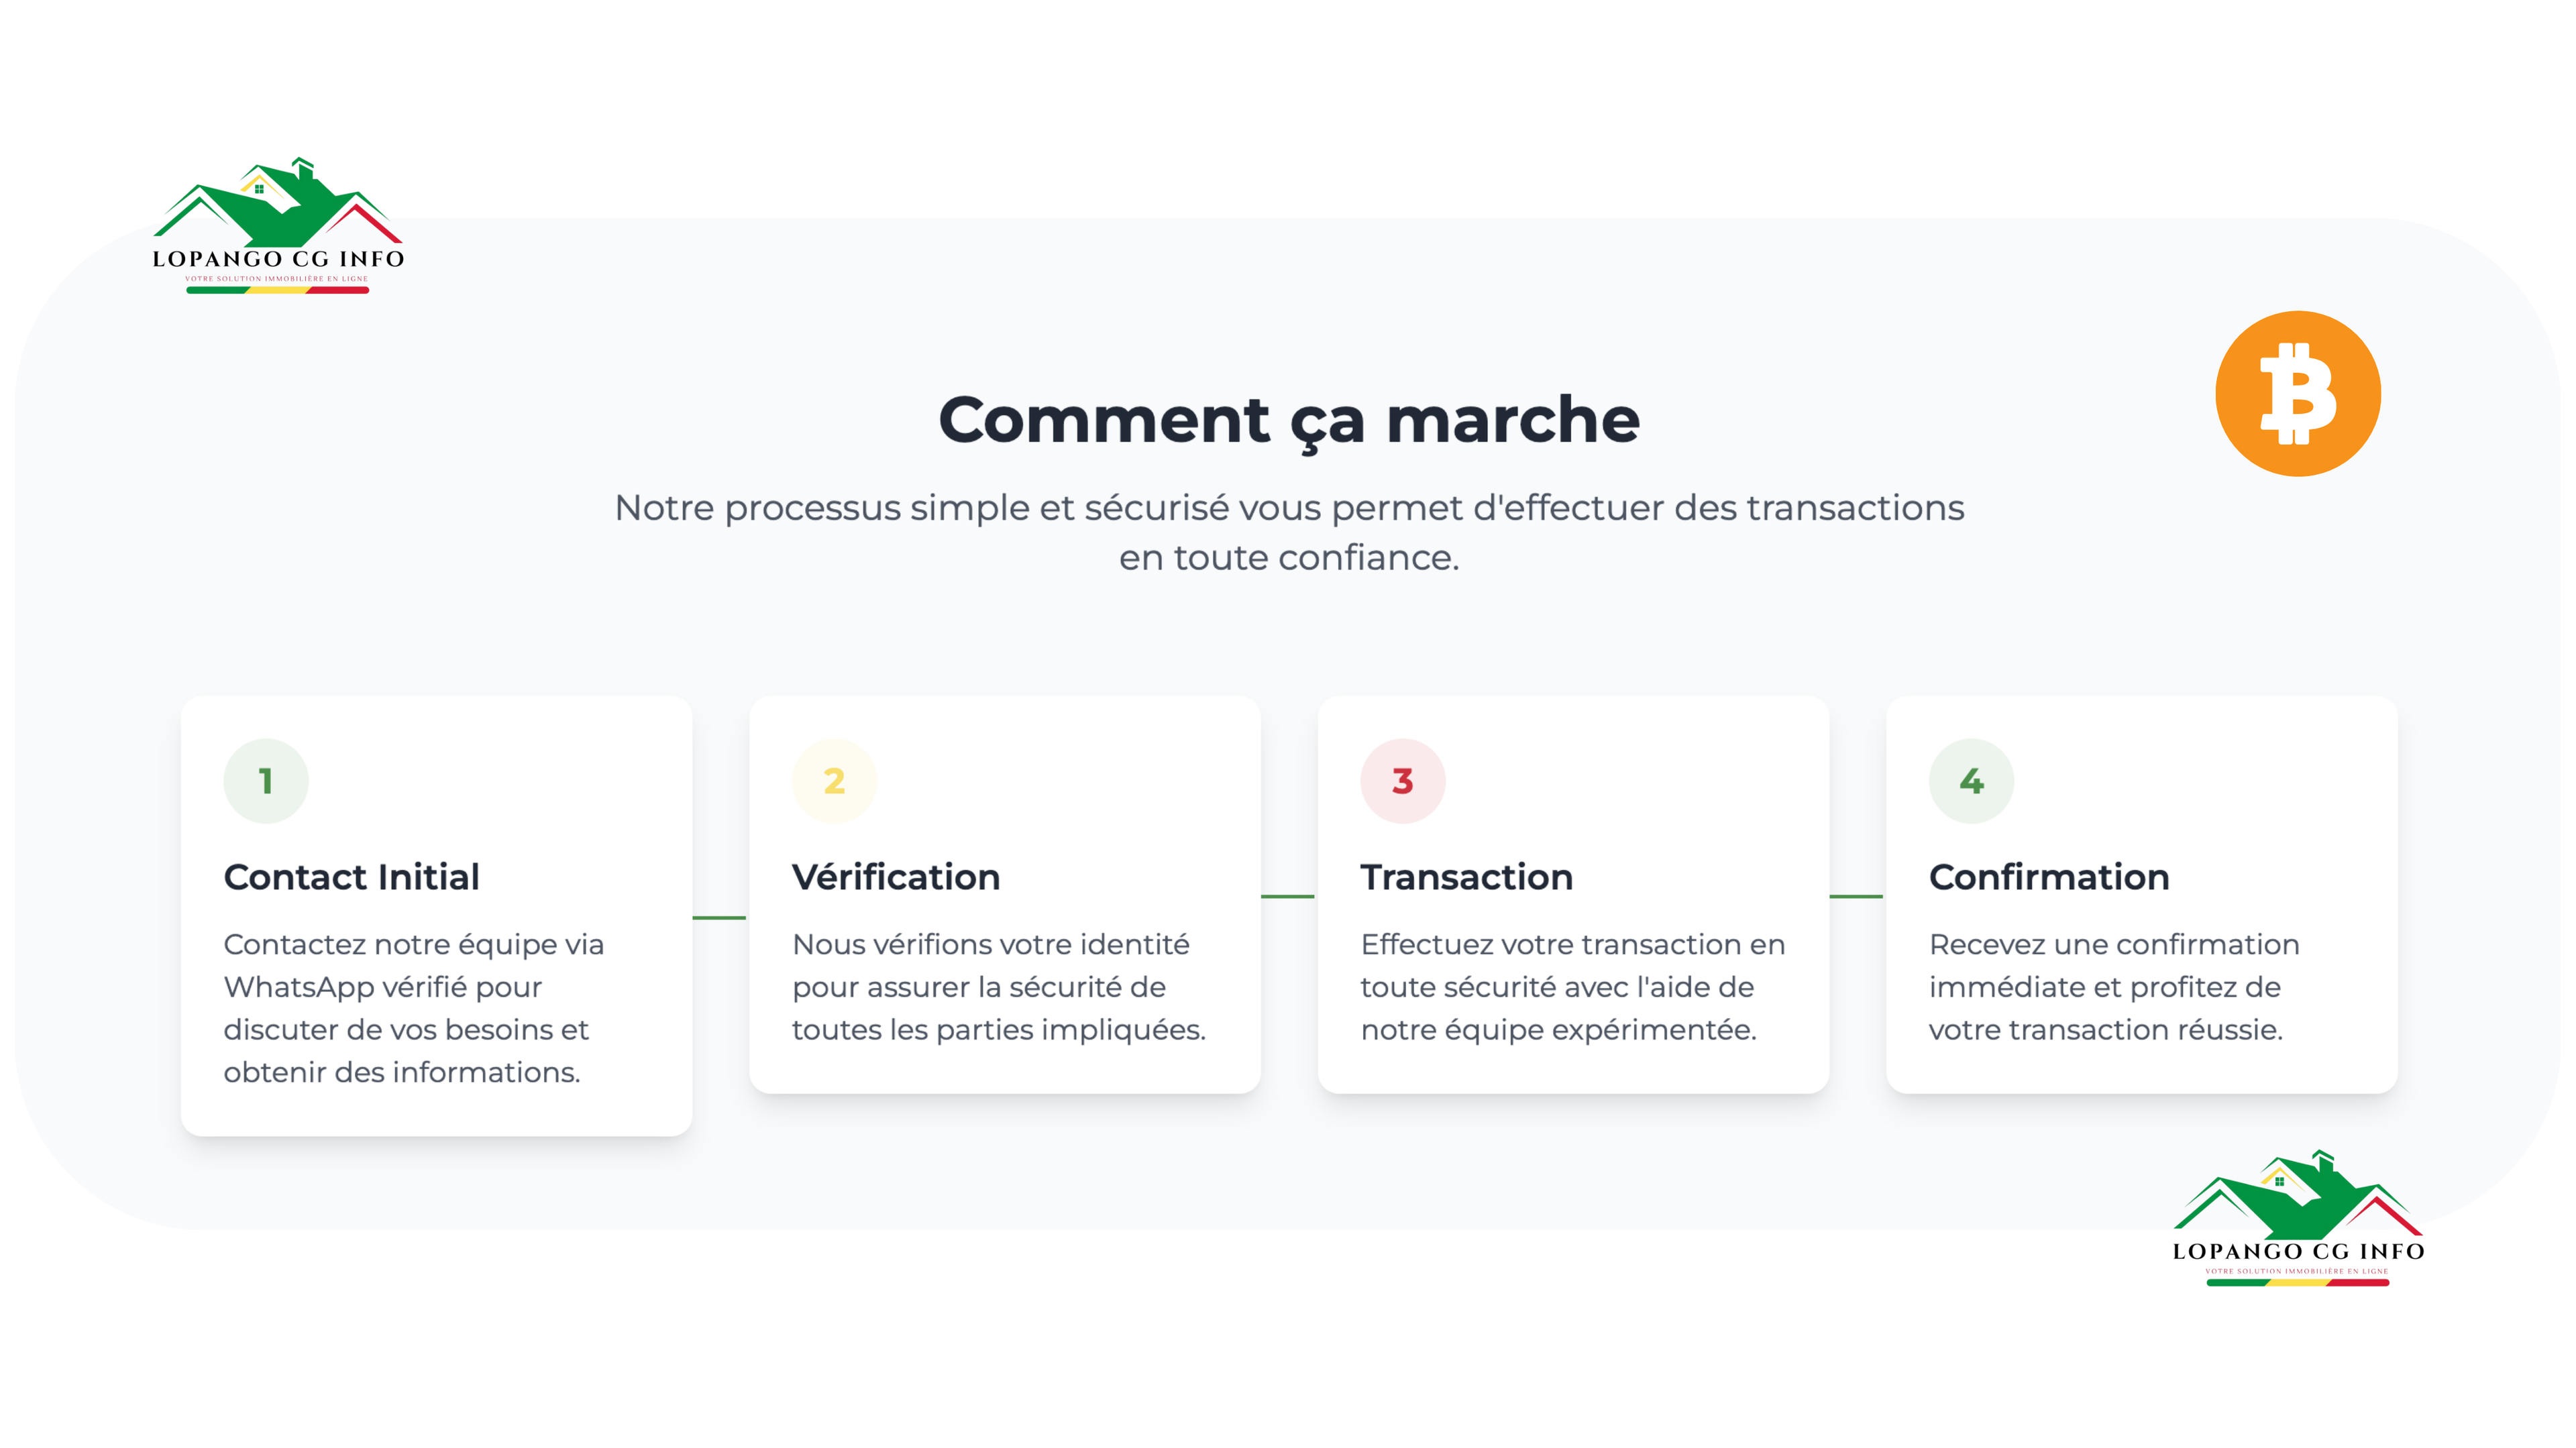
Task: Click the subtitle about processus simple et sécurisé
Action: pyautogui.click(x=1289, y=532)
